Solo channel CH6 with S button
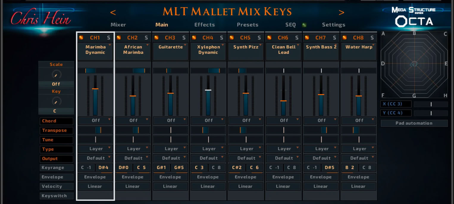The width and height of the screenshot is (454, 204). (x=297, y=38)
